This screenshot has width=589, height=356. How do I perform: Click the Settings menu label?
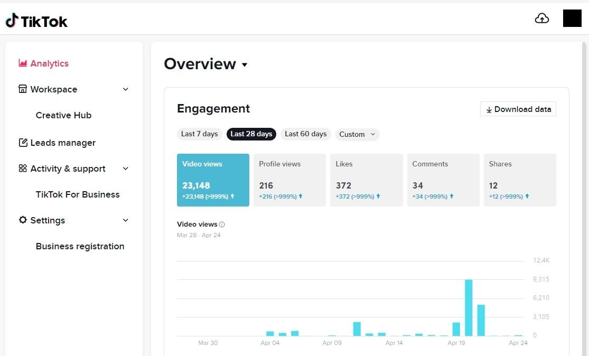[48, 220]
